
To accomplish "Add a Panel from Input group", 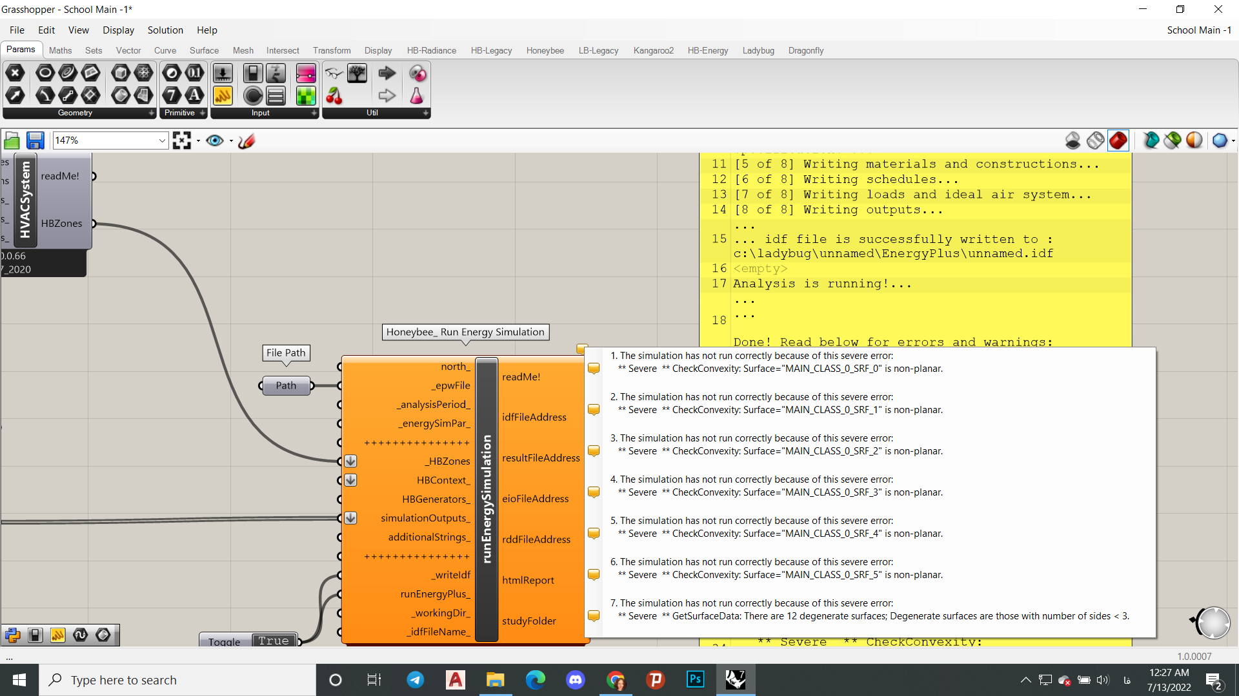I will coord(222,96).
